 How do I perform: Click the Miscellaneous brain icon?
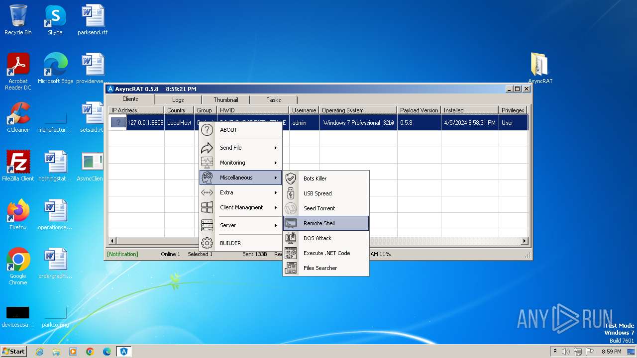[x=207, y=178]
